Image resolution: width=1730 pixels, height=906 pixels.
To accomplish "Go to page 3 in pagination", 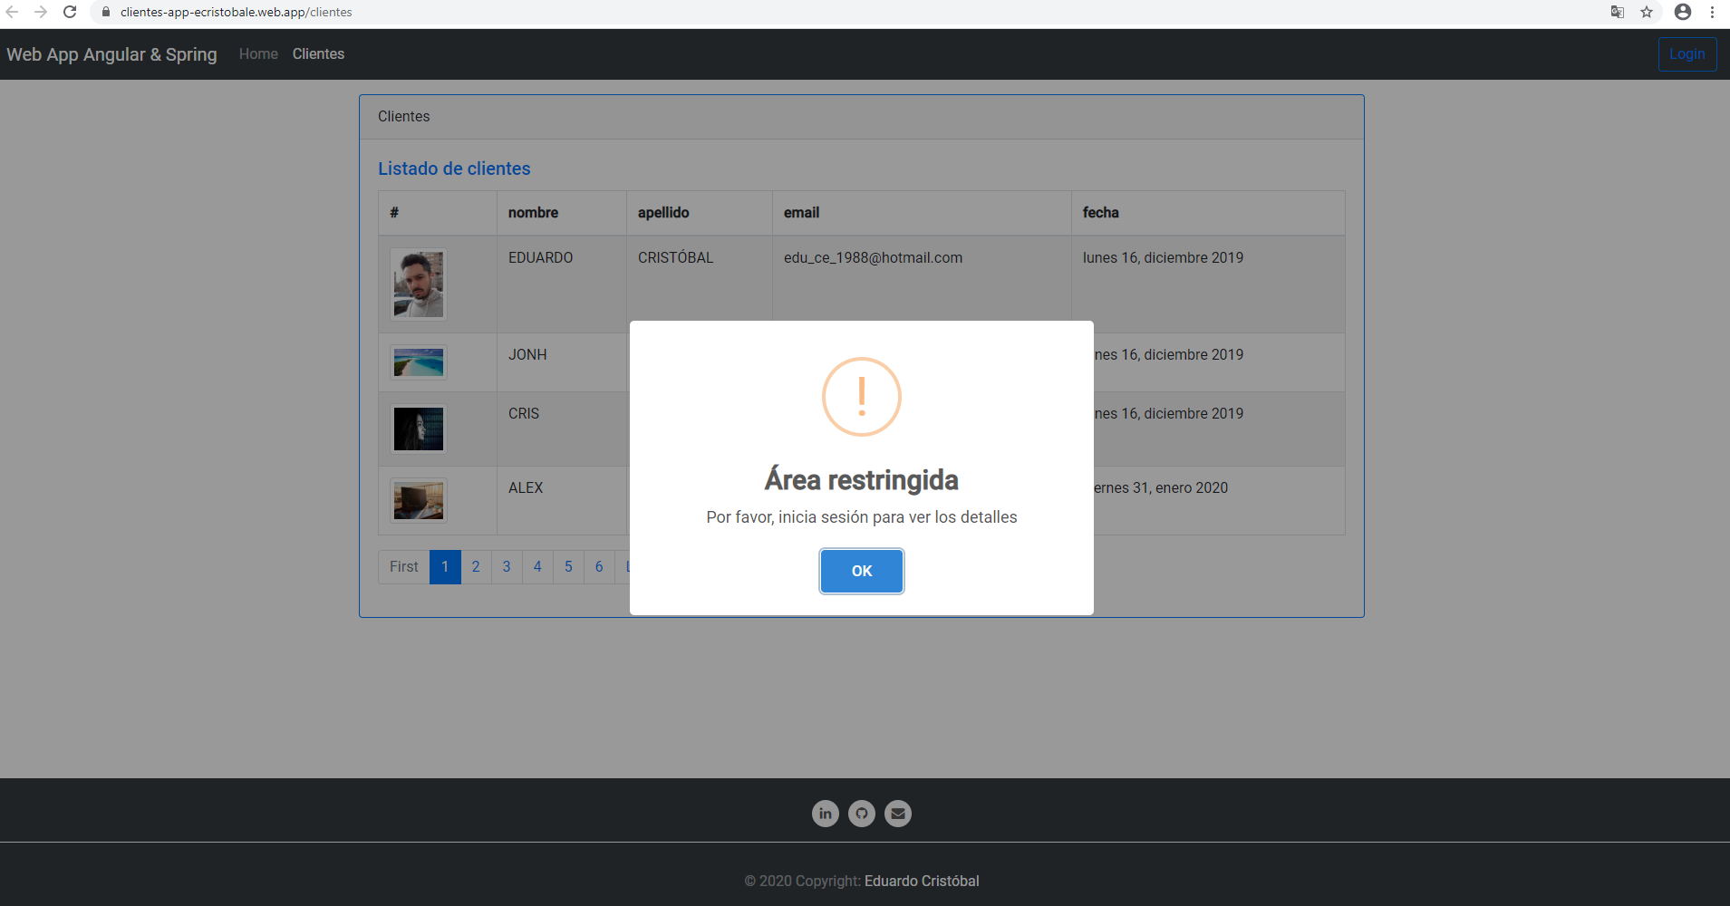I will click(x=507, y=567).
